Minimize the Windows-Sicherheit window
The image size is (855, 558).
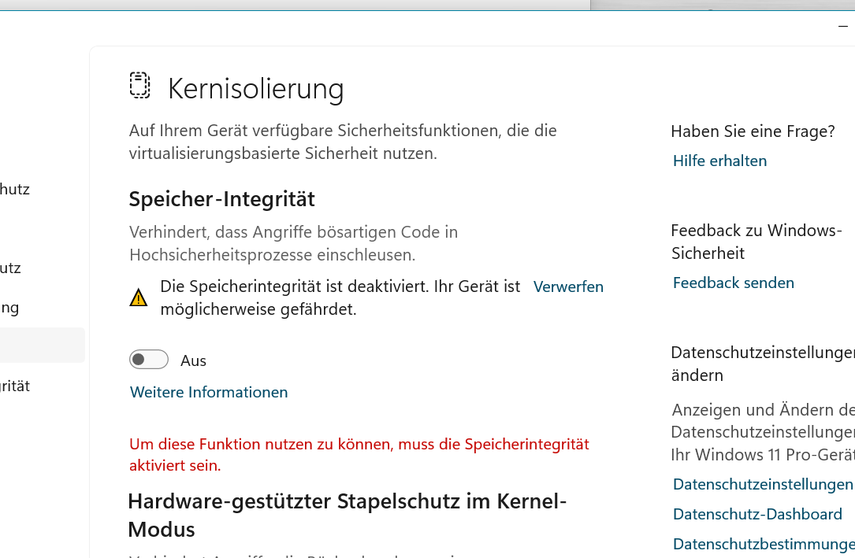843,26
